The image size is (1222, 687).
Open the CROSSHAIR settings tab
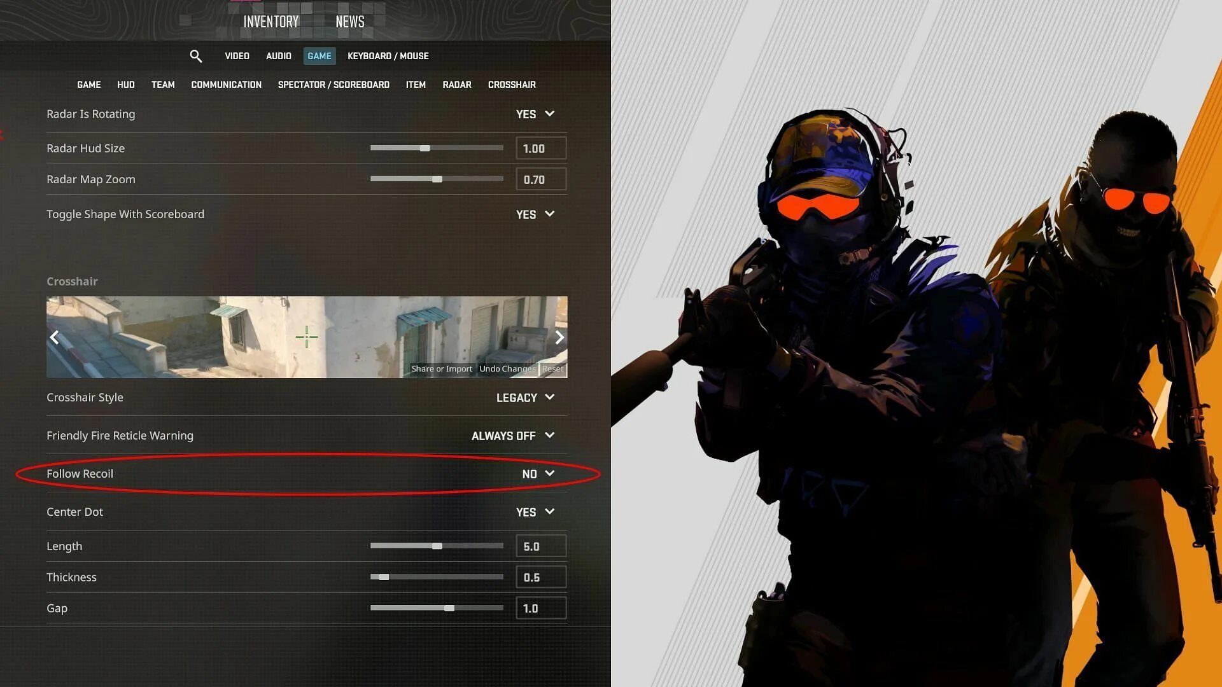(512, 85)
